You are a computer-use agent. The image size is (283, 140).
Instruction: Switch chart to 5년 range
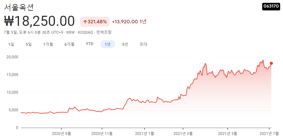click(x=125, y=44)
